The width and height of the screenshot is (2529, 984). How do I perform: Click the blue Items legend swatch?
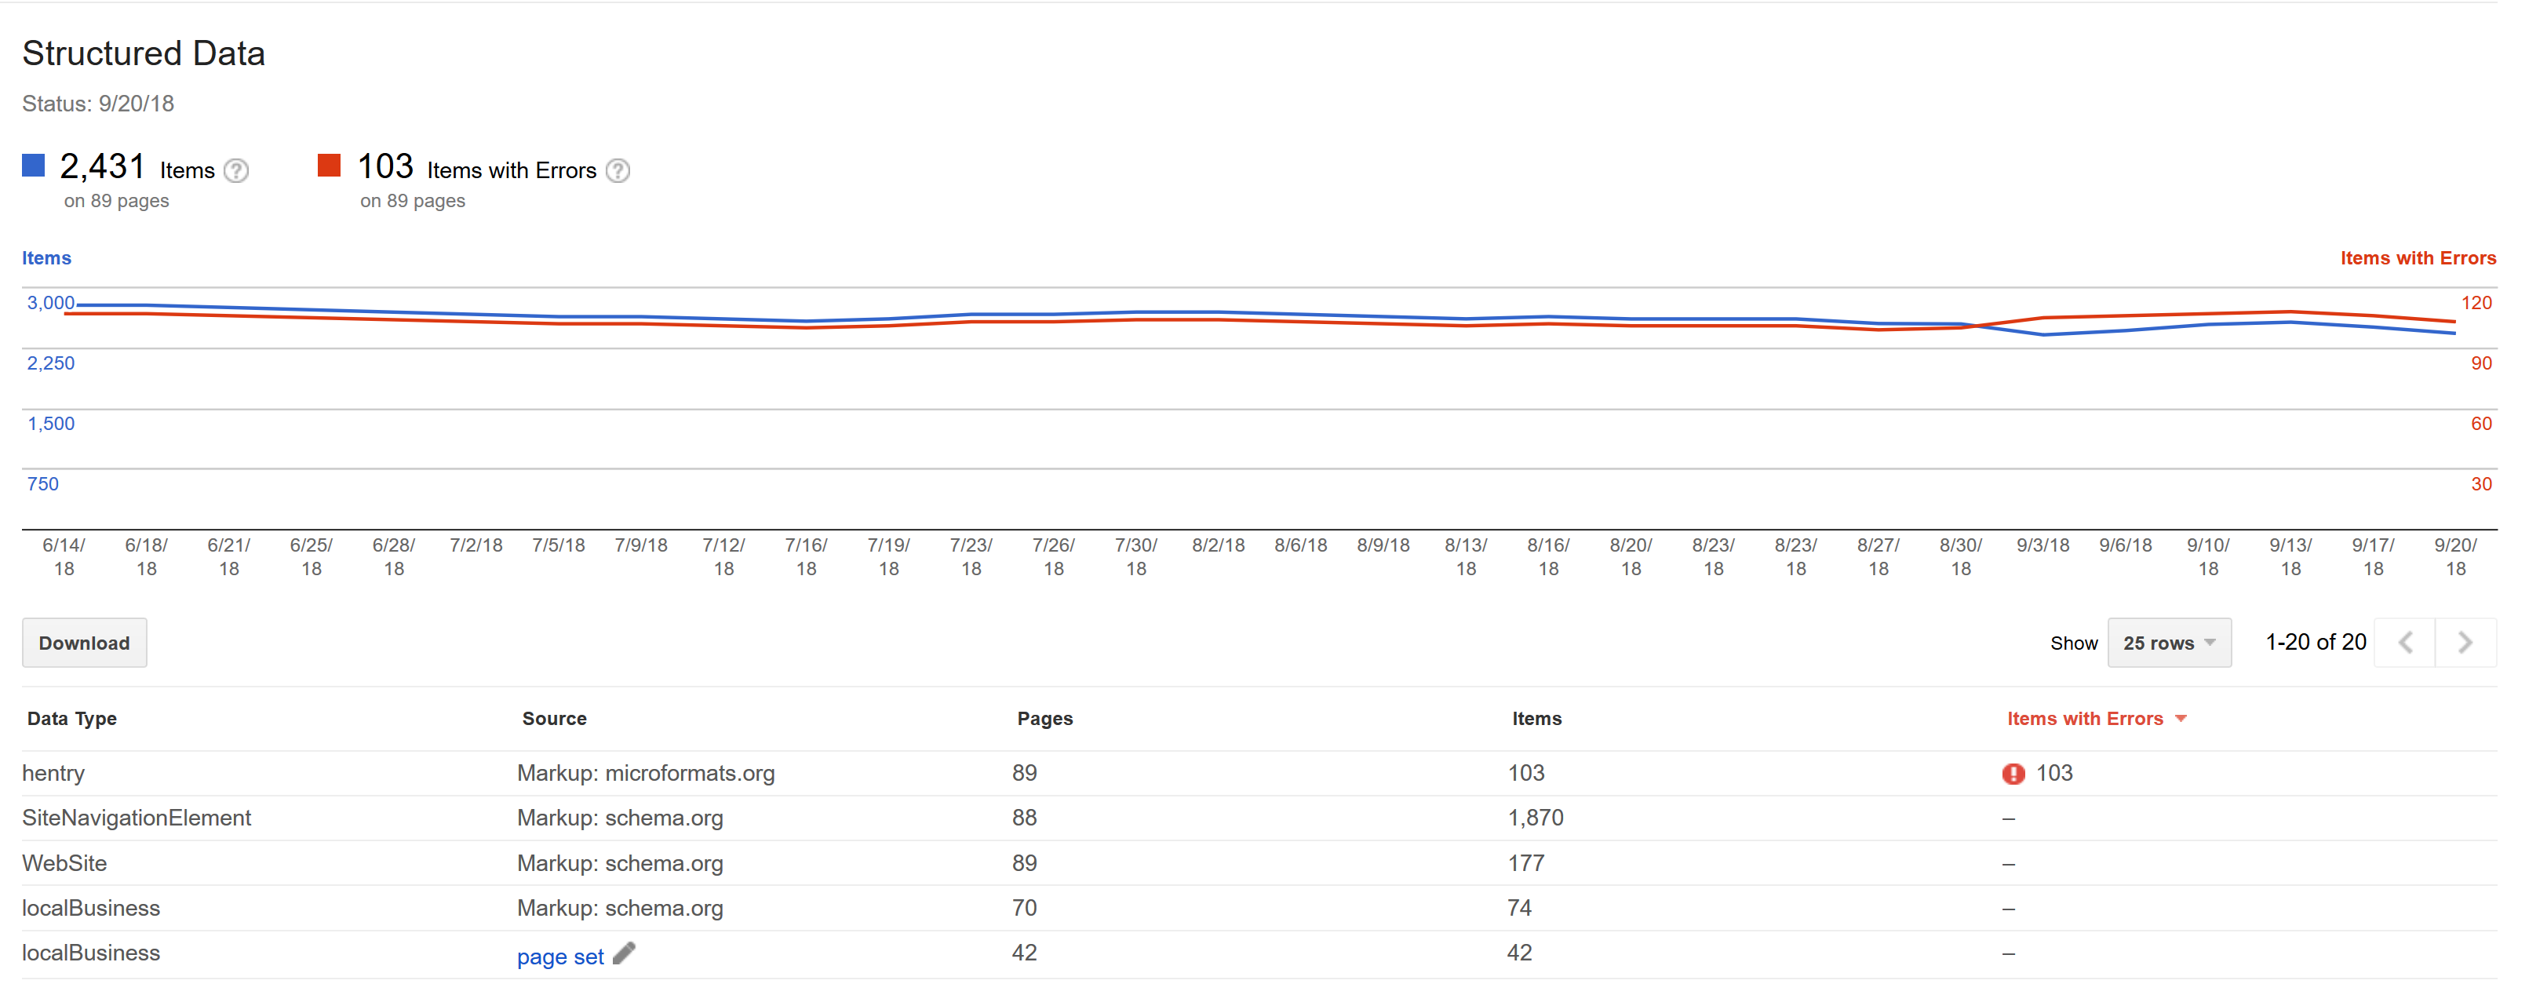pyautogui.click(x=34, y=165)
